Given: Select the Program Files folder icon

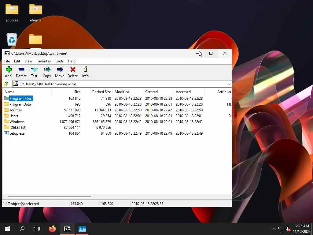Looking at the screenshot, I should [6, 98].
